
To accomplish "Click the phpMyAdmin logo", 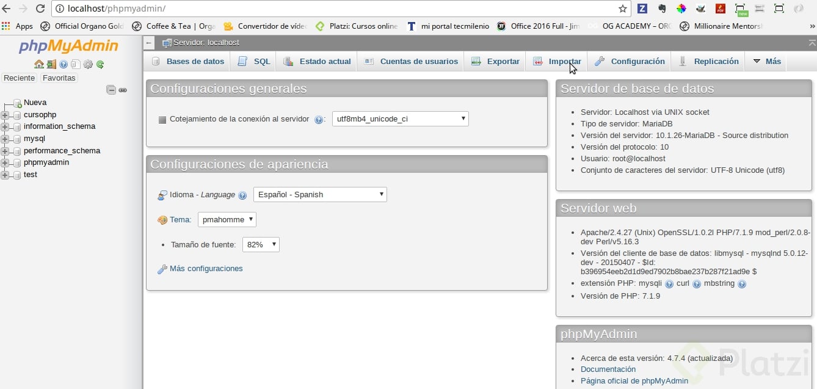I will [69, 46].
